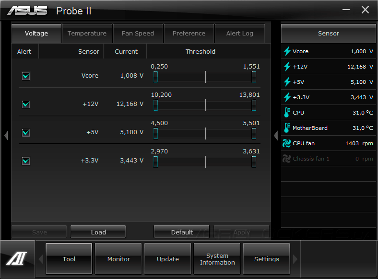This screenshot has width=378, height=279.
Task: Open the Temperature tab
Action: pos(87,34)
